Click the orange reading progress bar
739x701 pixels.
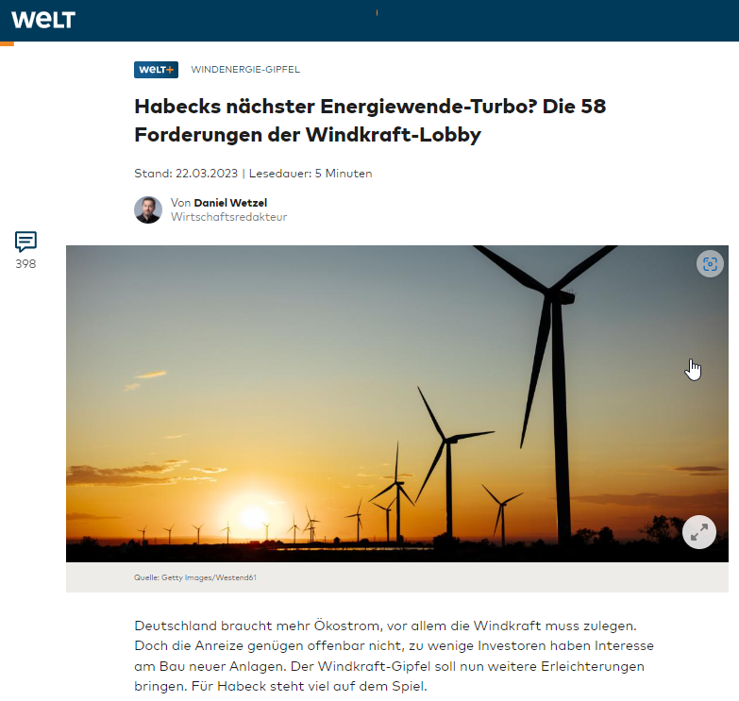click(7, 43)
